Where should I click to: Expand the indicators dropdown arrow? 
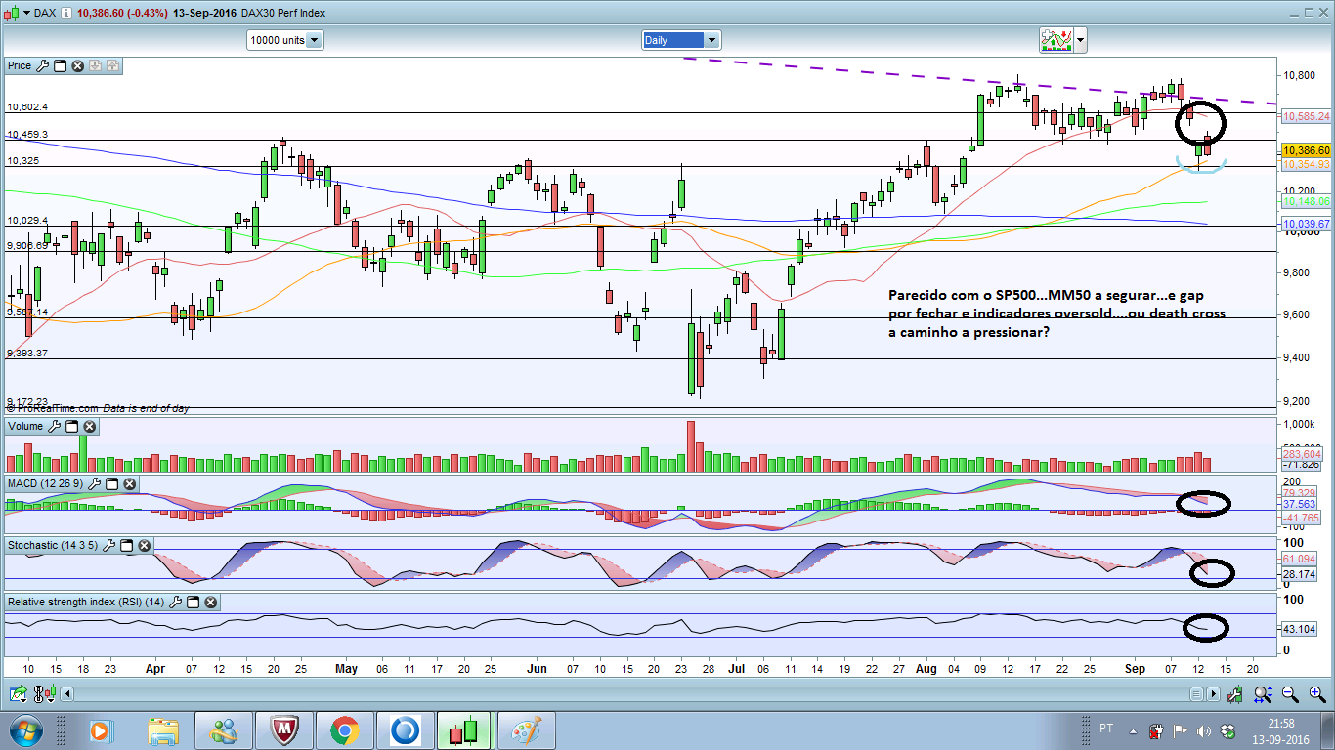coord(1079,40)
